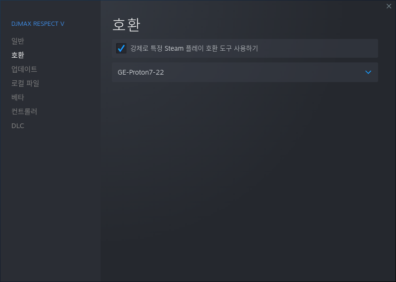Viewport: 396px width, 282px height.
Task: Switch to the 업데이트 tab
Action: coord(24,69)
